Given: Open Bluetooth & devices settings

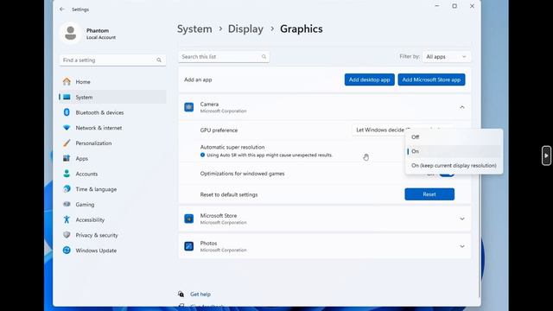Looking at the screenshot, I should pos(112,112).
